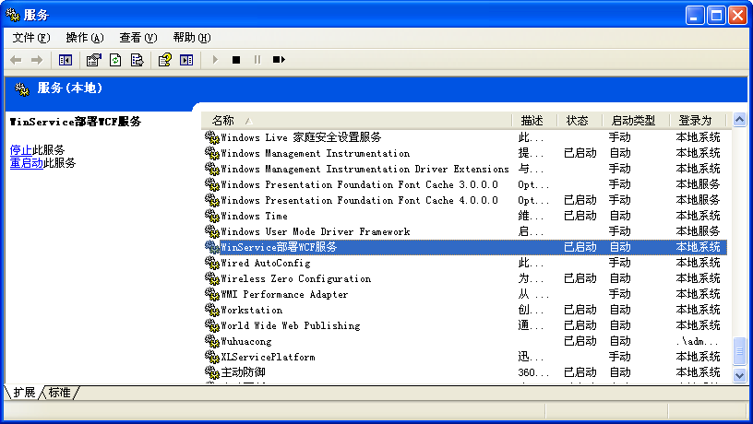Toggle the action pane toolbar icon
The height and width of the screenshot is (424, 753).
pyautogui.click(x=186, y=60)
